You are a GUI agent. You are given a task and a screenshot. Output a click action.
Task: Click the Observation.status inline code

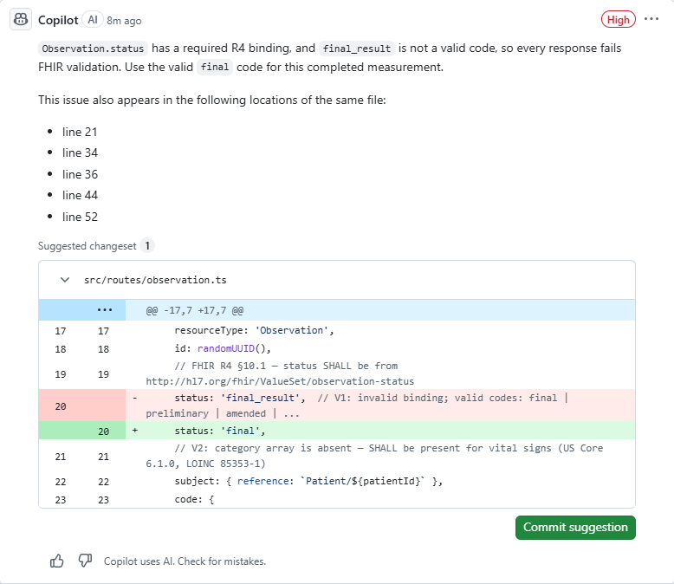(93, 49)
